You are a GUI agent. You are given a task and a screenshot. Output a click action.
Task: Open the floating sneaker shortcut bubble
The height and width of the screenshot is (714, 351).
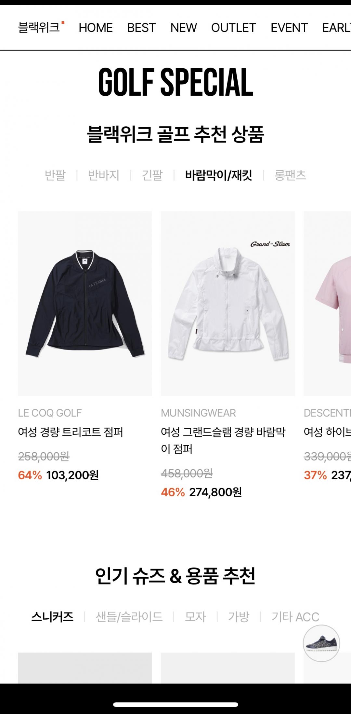[x=321, y=643]
